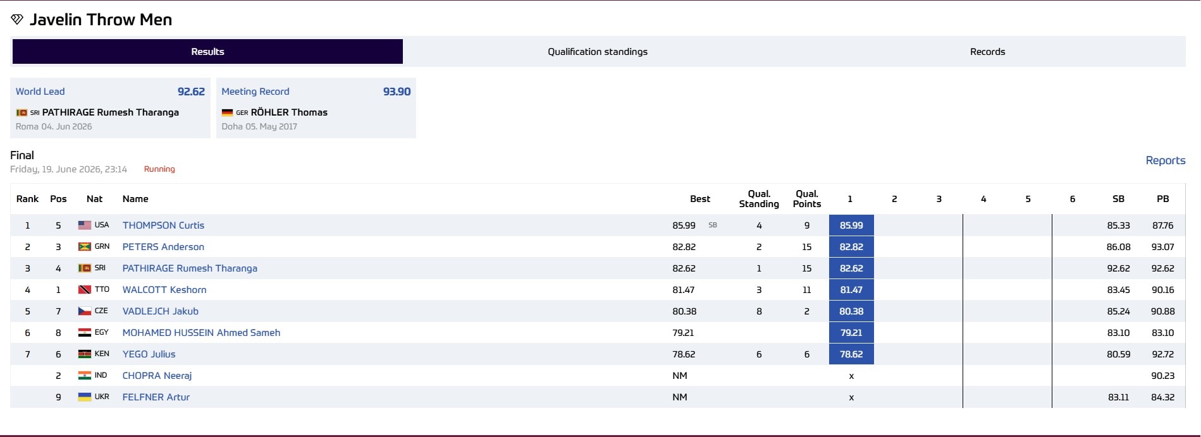Image resolution: width=1201 pixels, height=437 pixels.
Task: Click the Qual. Points column header
Action: tap(807, 198)
